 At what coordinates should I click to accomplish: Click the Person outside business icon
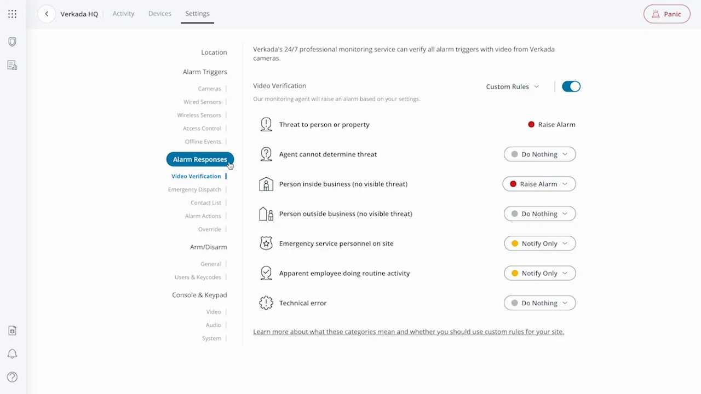[x=266, y=213]
